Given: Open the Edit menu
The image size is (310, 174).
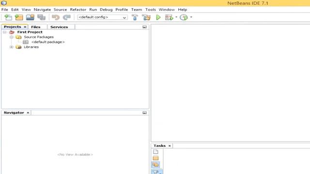Looking at the screenshot, I should coord(15,10).
